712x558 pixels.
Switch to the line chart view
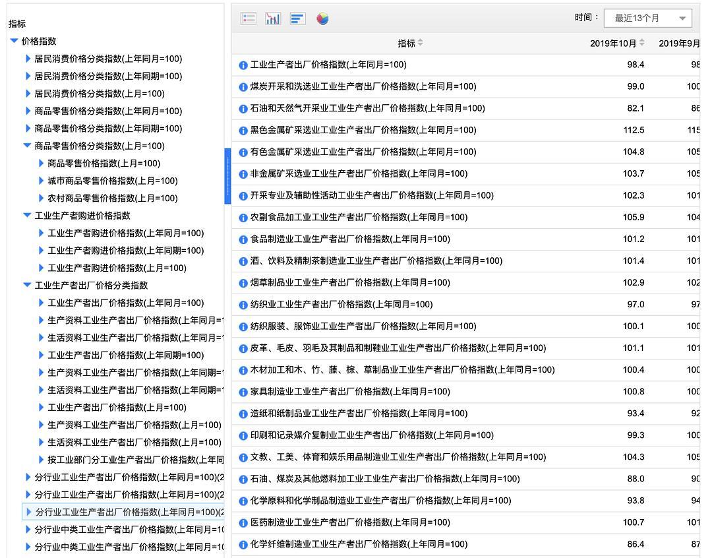click(273, 18)
